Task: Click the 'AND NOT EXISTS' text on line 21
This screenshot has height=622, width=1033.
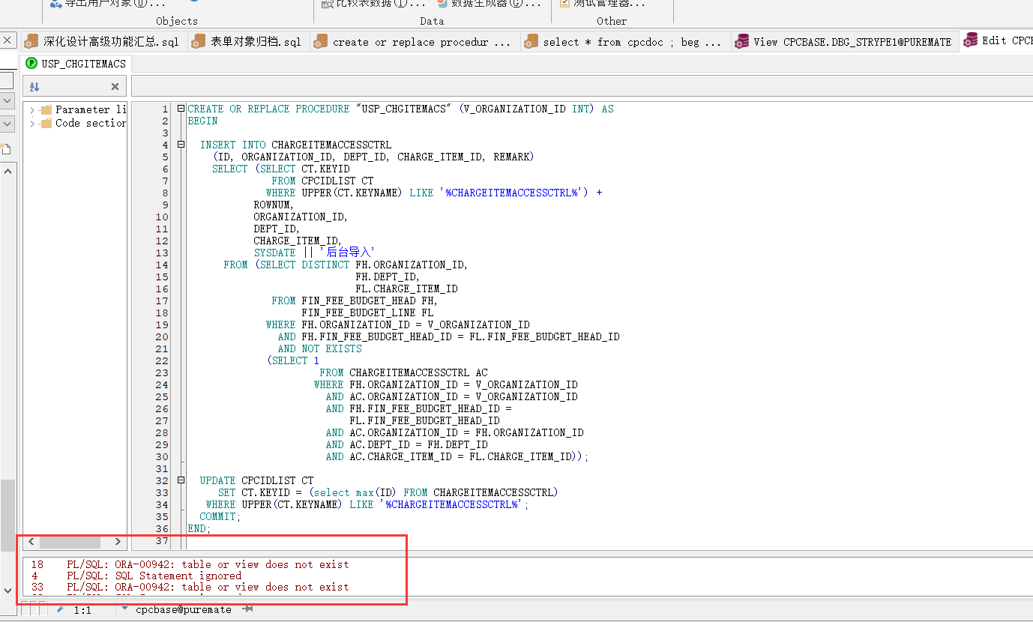Action: coord(320,348)
